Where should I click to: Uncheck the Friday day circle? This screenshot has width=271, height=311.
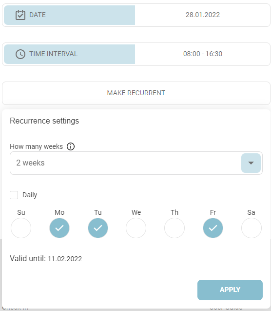tap(213, 228)
